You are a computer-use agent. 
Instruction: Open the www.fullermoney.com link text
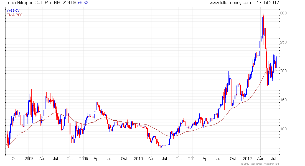click(x=230, y=3)
